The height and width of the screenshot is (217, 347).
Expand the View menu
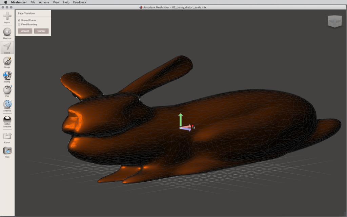coord(56,2)
